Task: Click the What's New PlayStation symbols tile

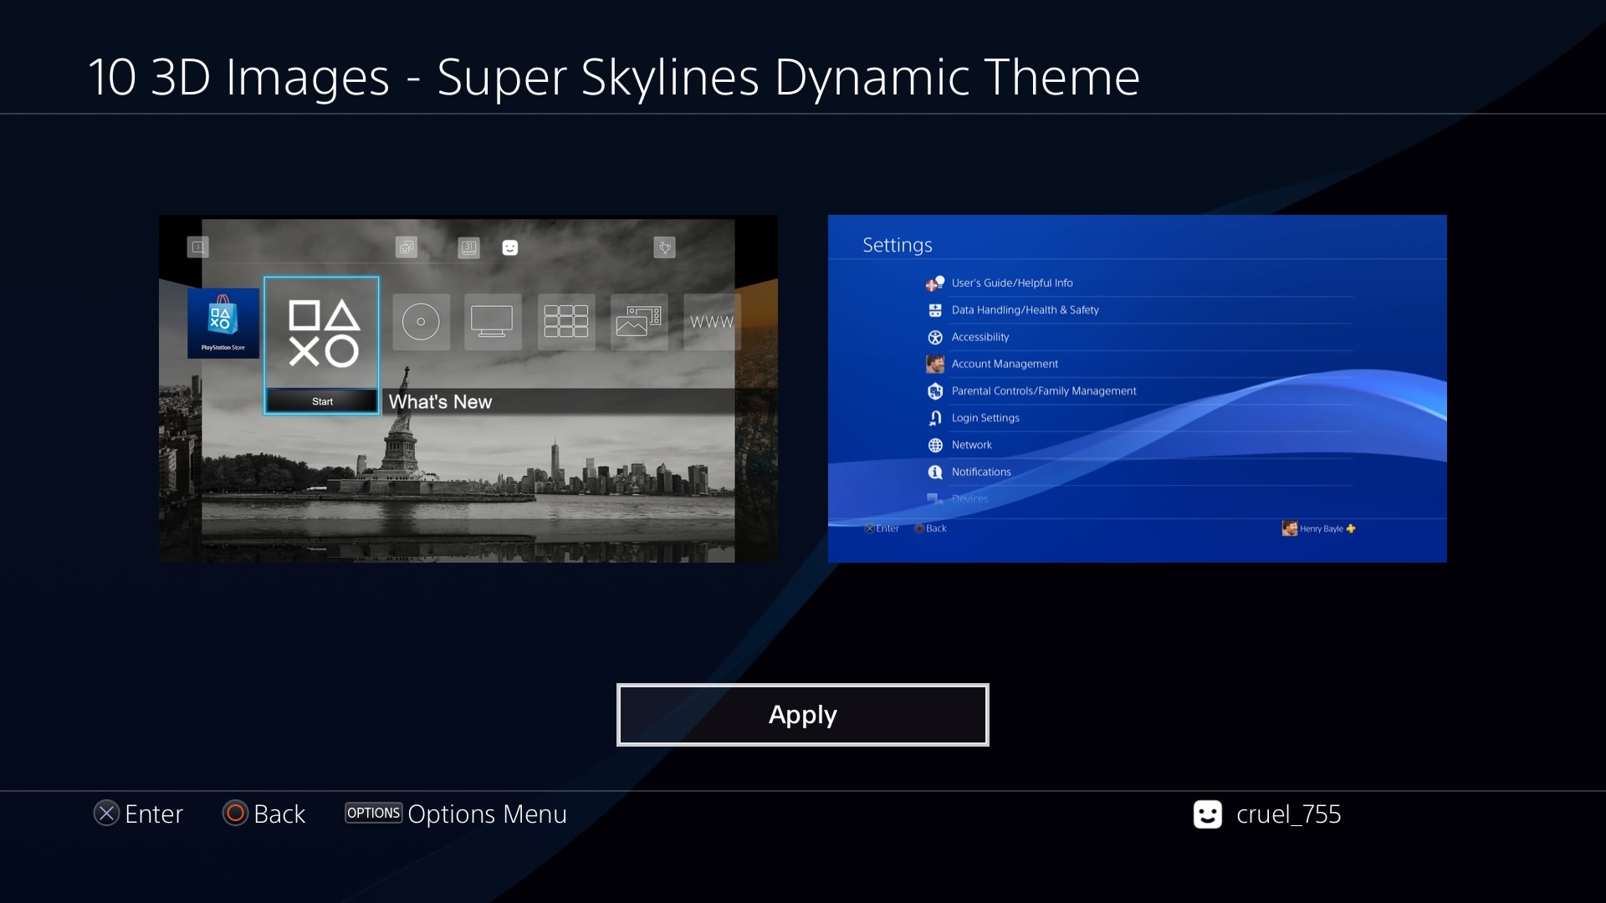Action: (322, 334)
